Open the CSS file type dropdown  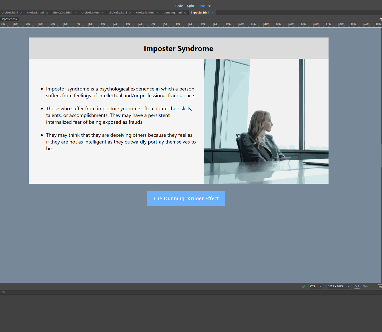[x=316, y=286]
